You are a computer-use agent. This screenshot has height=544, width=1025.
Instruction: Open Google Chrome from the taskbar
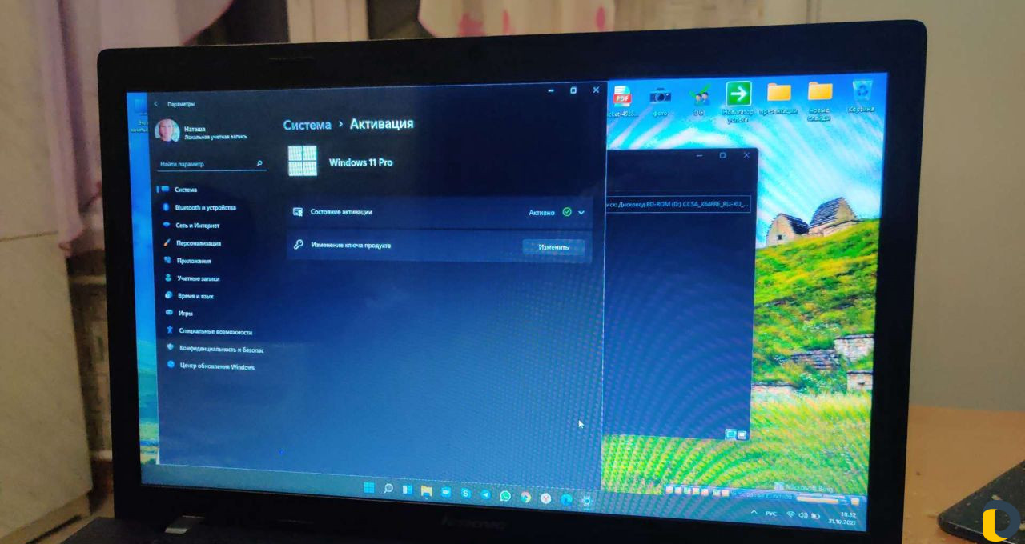tap(525, 497)
